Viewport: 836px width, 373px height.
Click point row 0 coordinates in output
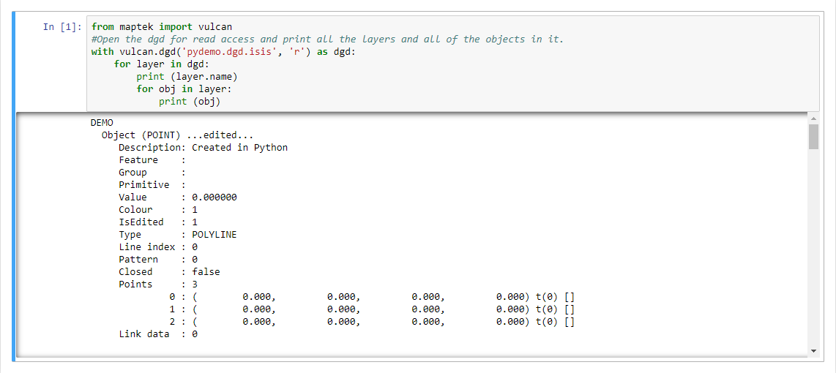tap(372, 297)
